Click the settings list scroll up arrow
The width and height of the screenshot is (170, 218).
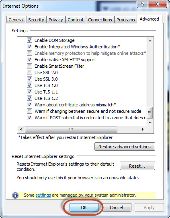coord(150,41)
